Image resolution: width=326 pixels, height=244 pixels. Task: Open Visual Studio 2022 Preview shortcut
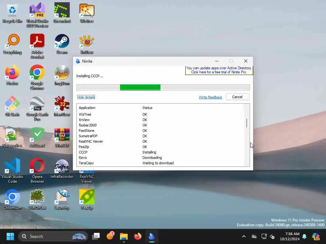point(37,15)
